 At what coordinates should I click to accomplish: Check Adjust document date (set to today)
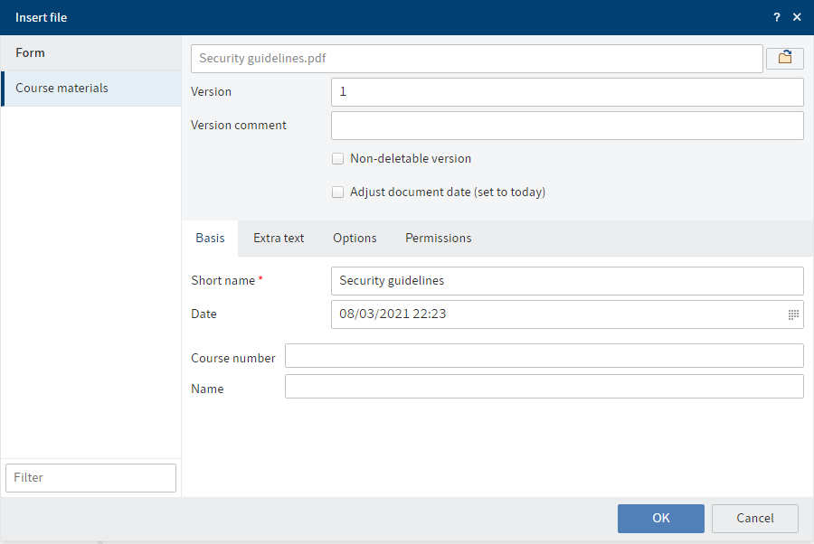[338, 192]
